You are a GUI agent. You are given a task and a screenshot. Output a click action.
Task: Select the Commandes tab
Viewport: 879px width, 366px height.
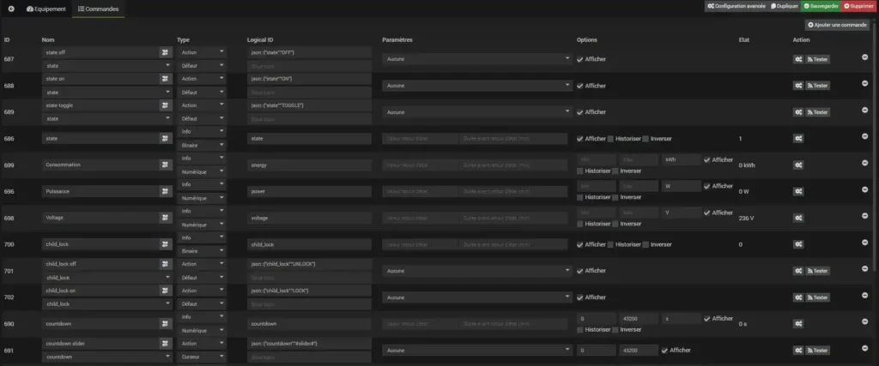(x=98, y=9)
